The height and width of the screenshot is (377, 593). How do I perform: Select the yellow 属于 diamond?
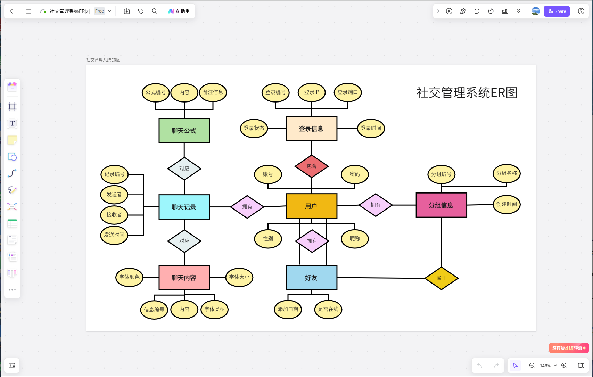[x=442, y=278]
